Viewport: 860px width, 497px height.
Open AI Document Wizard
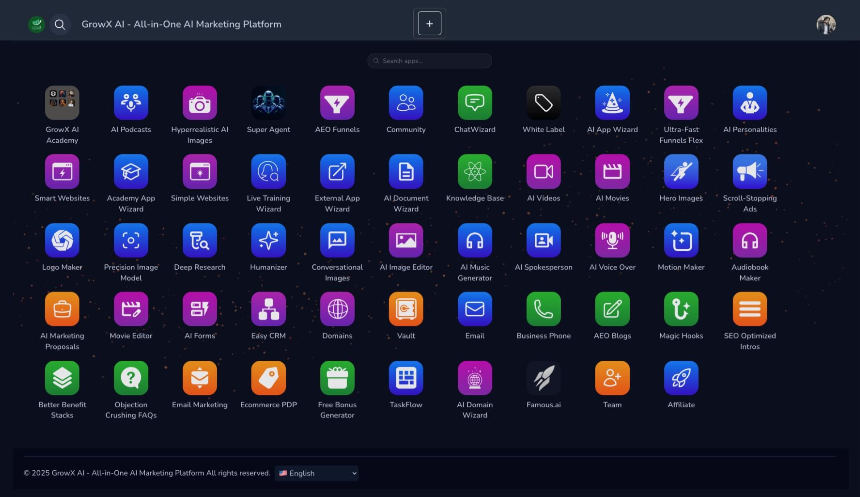coord(406,171)
